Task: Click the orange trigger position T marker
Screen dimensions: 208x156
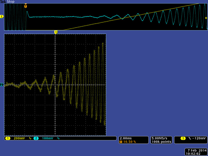Action: (x=25, y=6)
